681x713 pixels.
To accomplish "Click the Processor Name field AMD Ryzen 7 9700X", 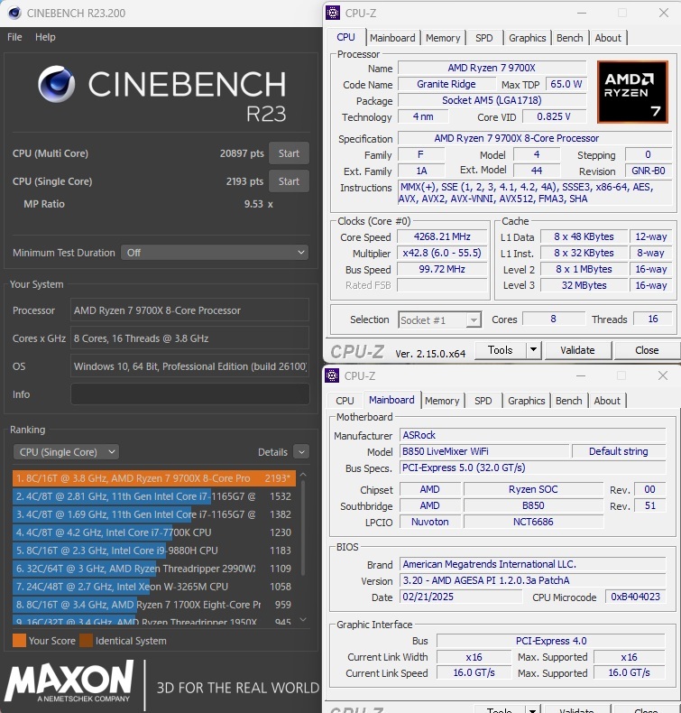I will (492, 68).
